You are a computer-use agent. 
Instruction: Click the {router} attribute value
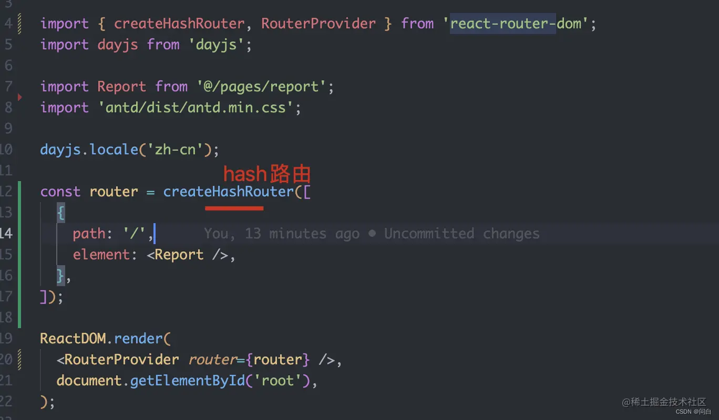click(x=278, y=360)
